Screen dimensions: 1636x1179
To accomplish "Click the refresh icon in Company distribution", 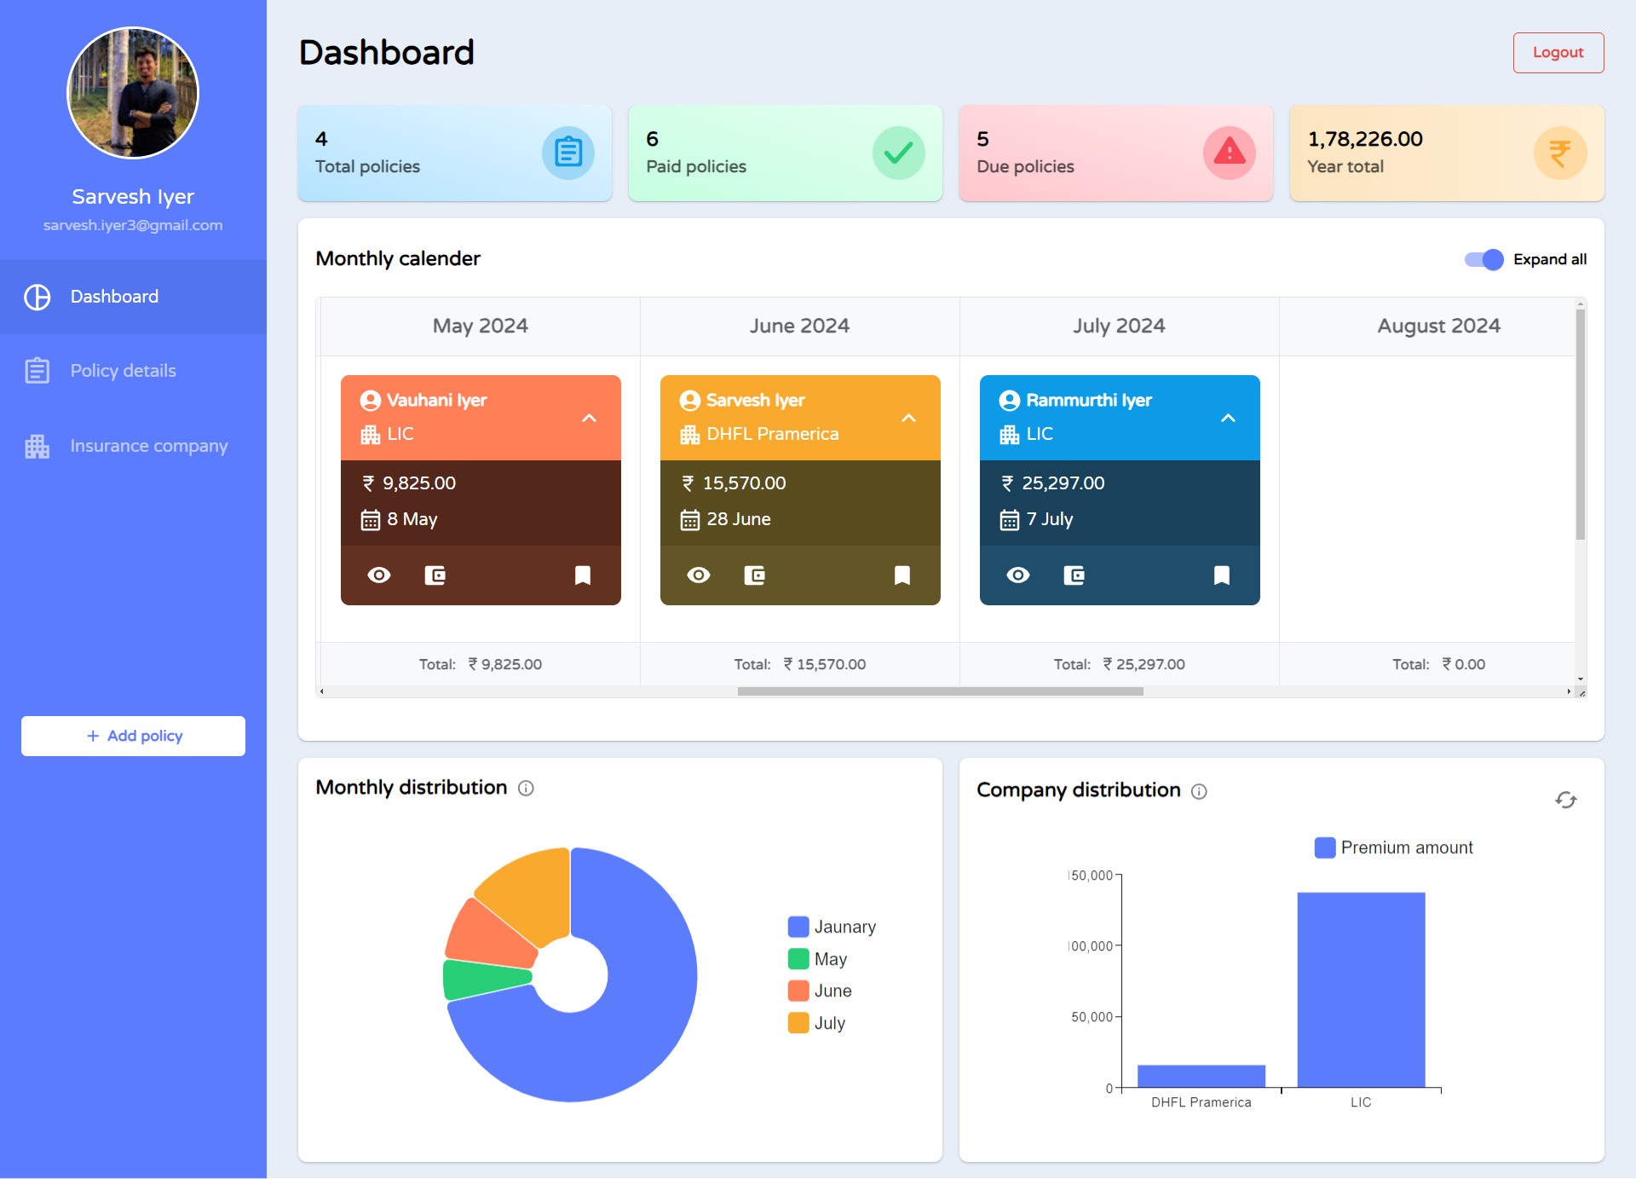I will [x=1566, y=800].
